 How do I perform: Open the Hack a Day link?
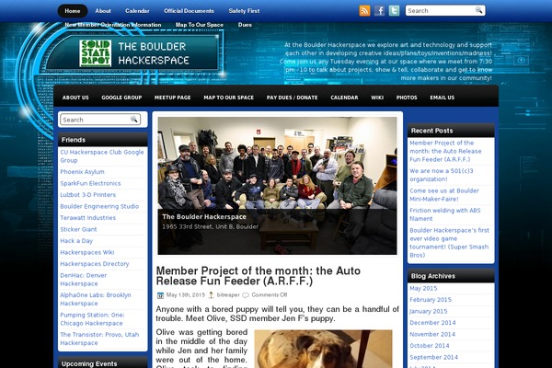(x=76, y=241)
